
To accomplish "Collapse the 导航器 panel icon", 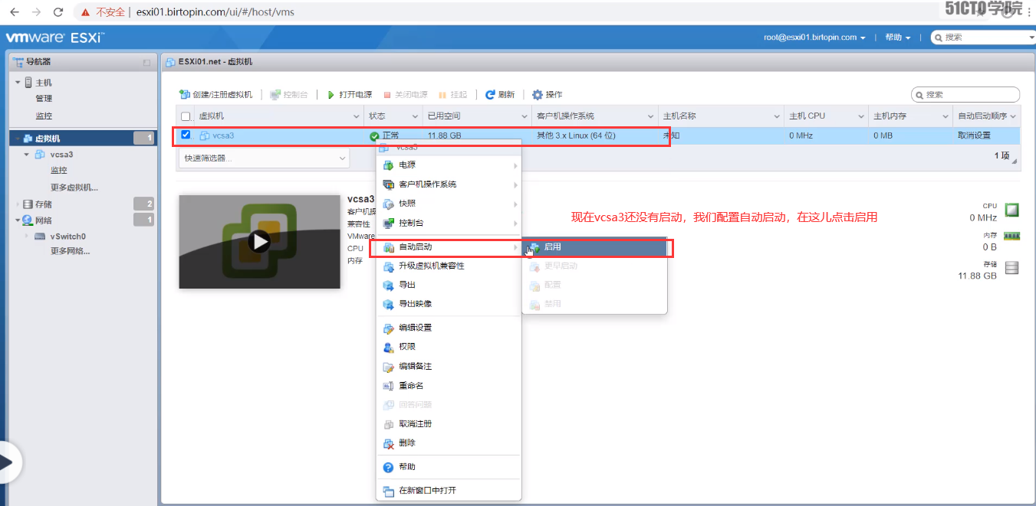I will click(146, 62).
